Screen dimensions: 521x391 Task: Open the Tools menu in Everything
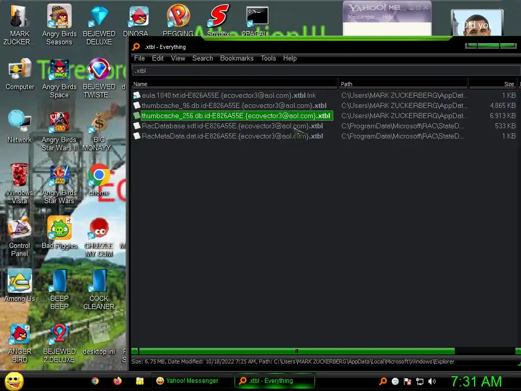(268, 58)
